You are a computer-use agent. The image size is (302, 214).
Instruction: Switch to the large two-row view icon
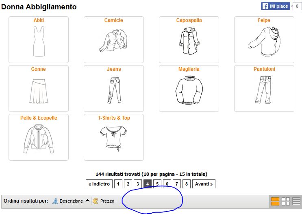click(275, 201)
